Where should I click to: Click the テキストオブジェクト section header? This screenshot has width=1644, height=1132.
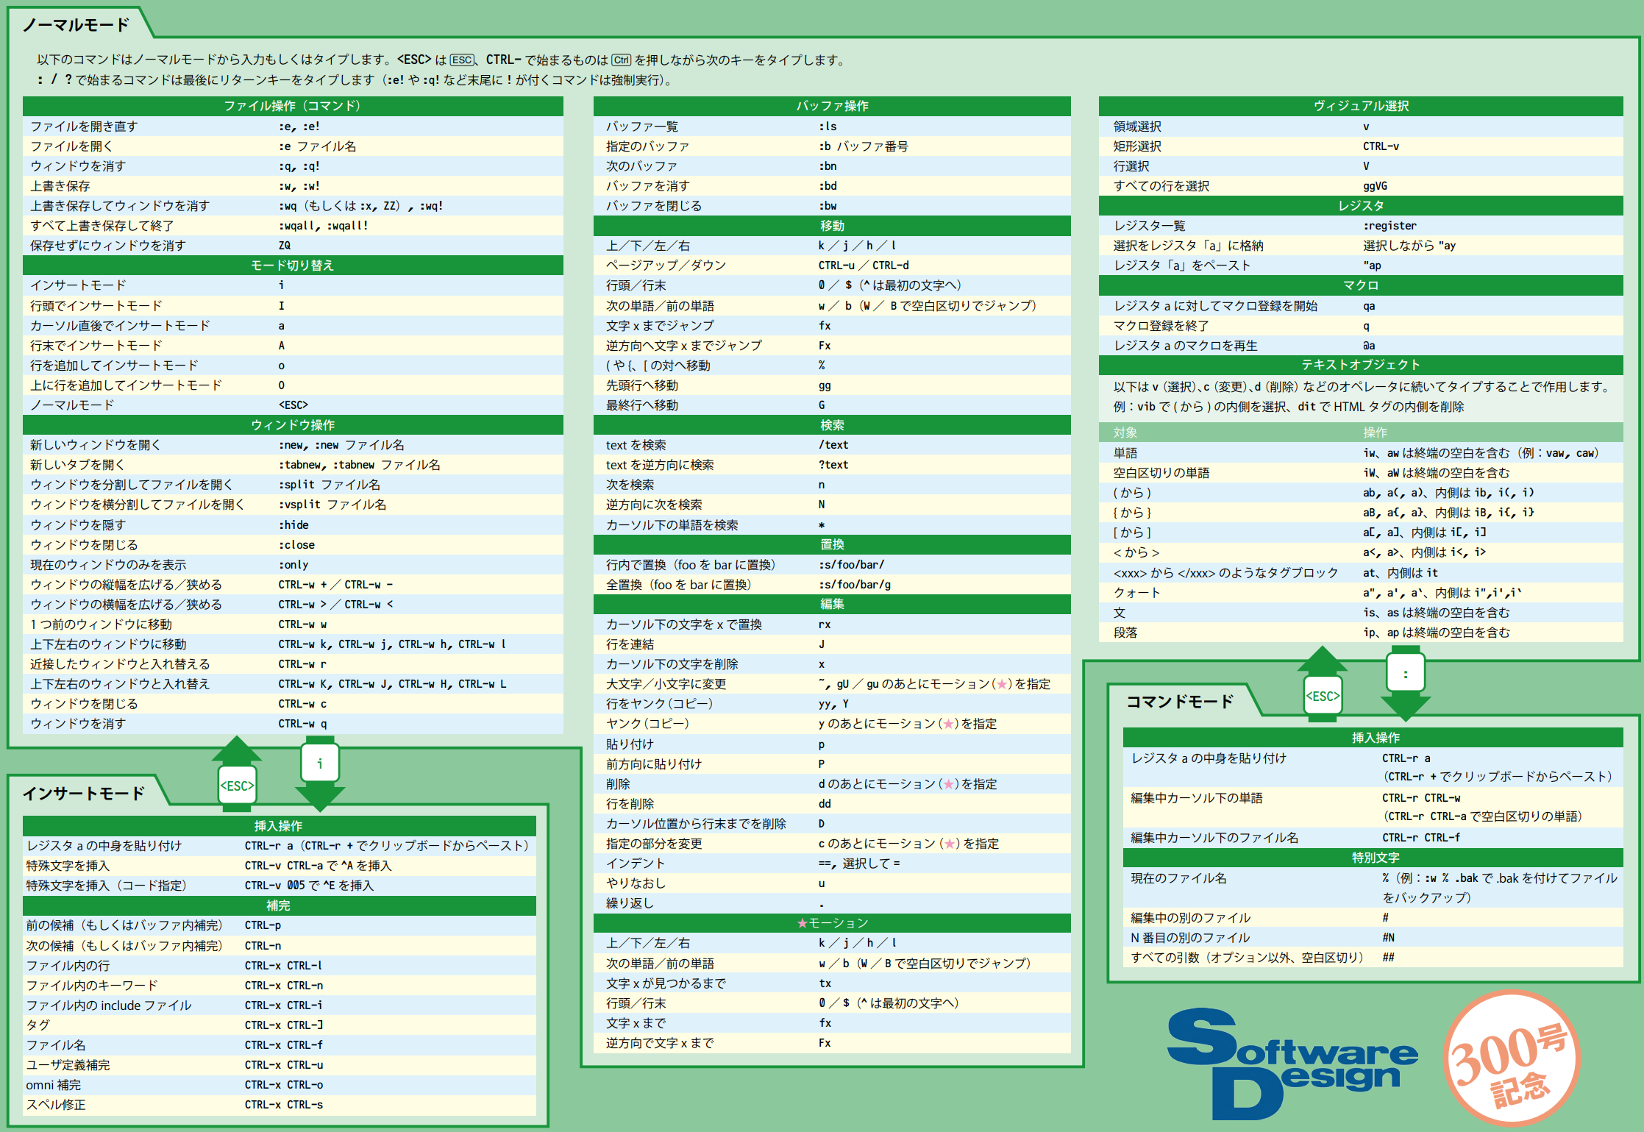pos(1361,365)
